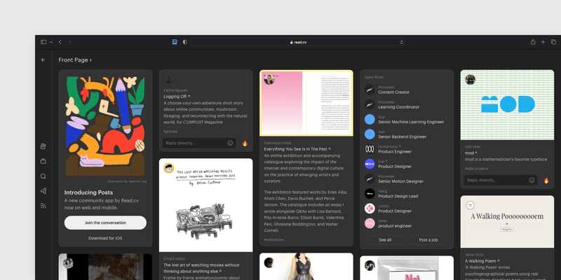This screenshot has height=280, width=561.
Task: Open the paper plane messages icon
Action: click(x=43, y=191)
